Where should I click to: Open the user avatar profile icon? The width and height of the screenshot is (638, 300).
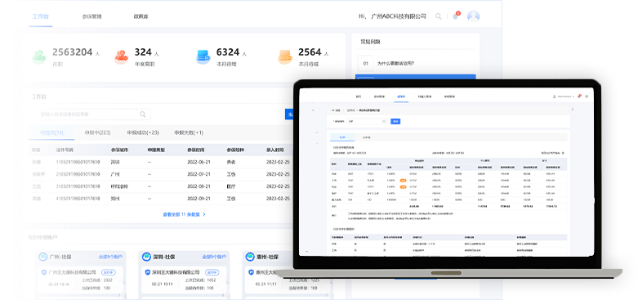coord(473,16)
